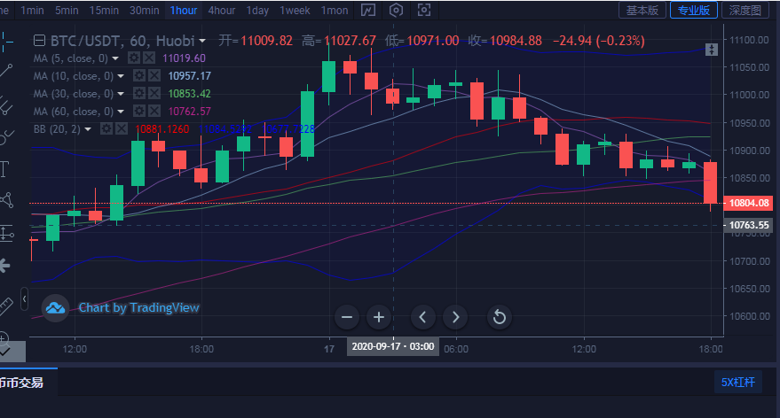Open the indicators chart icon in top toolbar
The image size is (780, 418).
click(x=367, y=11)
